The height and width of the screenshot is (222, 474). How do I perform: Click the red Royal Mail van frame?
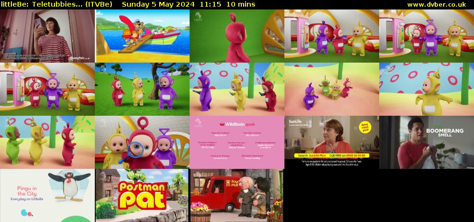[237, 195]
